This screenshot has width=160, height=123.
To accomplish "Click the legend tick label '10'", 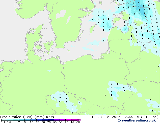I will (32, 122).
